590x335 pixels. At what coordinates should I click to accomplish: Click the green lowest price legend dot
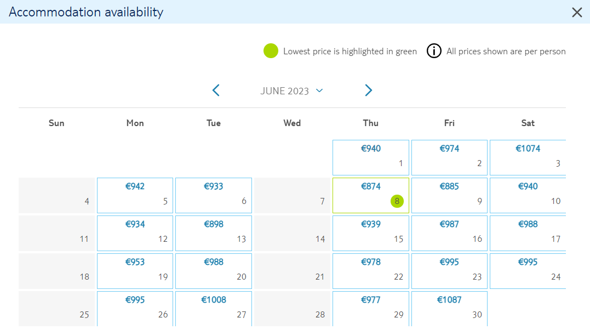point(271,51)
